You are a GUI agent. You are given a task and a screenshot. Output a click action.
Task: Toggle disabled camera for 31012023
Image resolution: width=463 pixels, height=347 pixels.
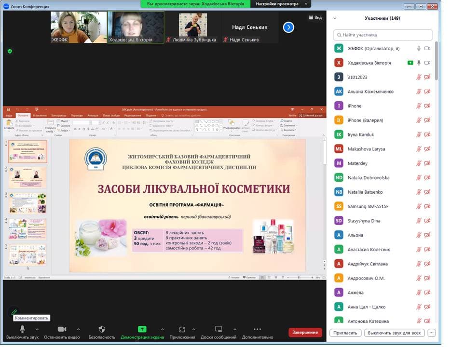click(427, 77)
